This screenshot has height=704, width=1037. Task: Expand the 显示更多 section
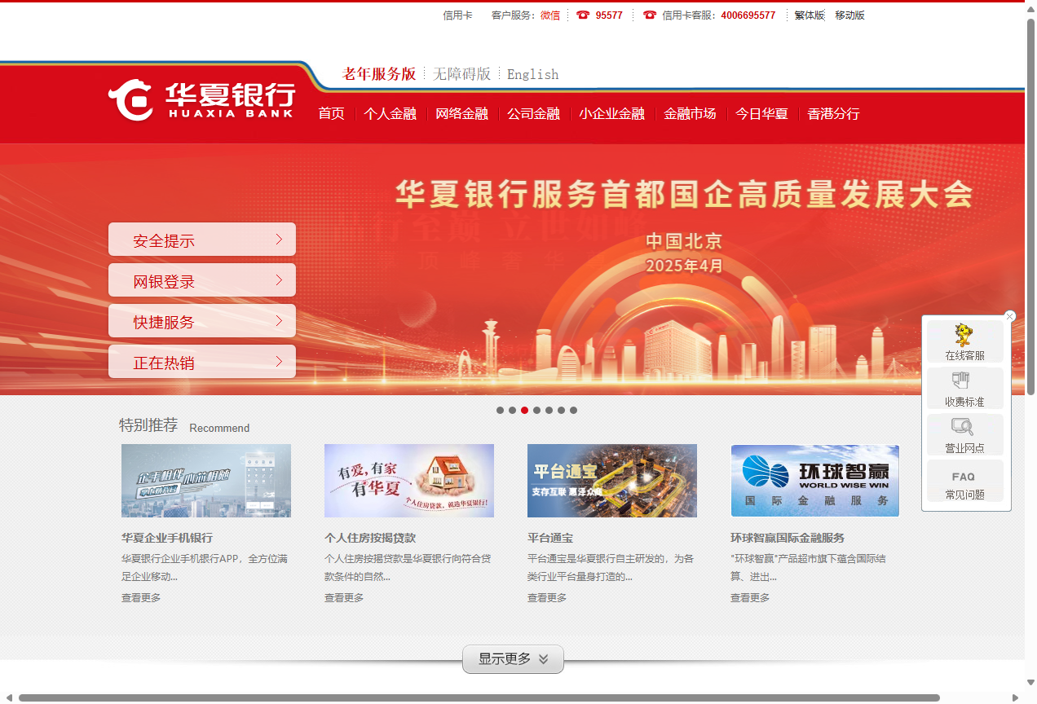(x=513, y=659)
